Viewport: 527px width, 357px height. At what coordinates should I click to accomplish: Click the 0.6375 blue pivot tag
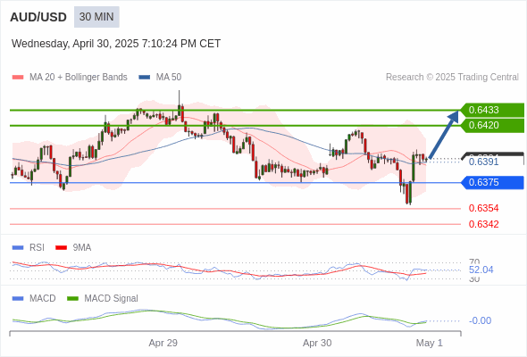click(492, 183)
